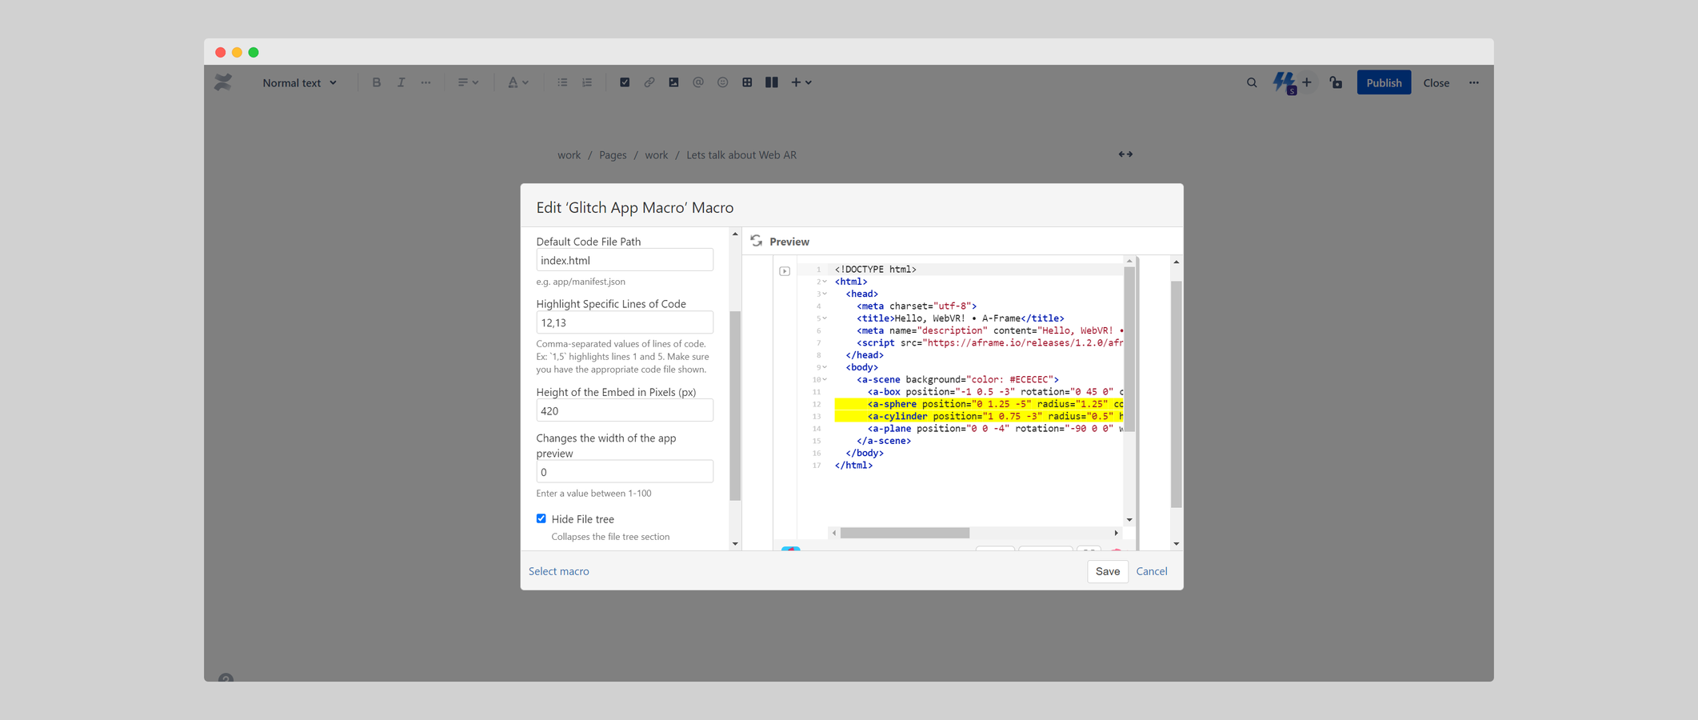Open the text color dropdown

[x=518, y=82]
